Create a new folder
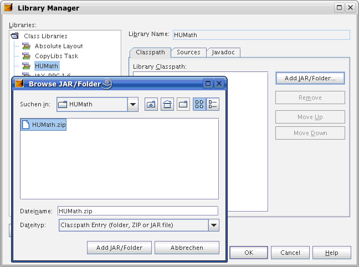 [x=183, y=105]
